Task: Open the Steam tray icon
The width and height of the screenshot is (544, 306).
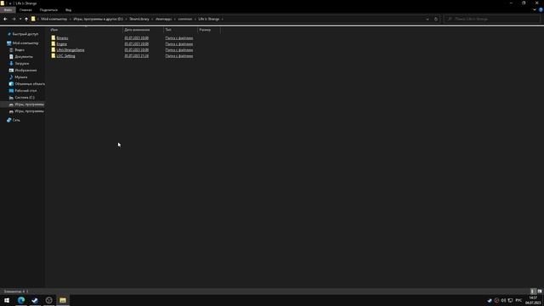Action: 490,300
